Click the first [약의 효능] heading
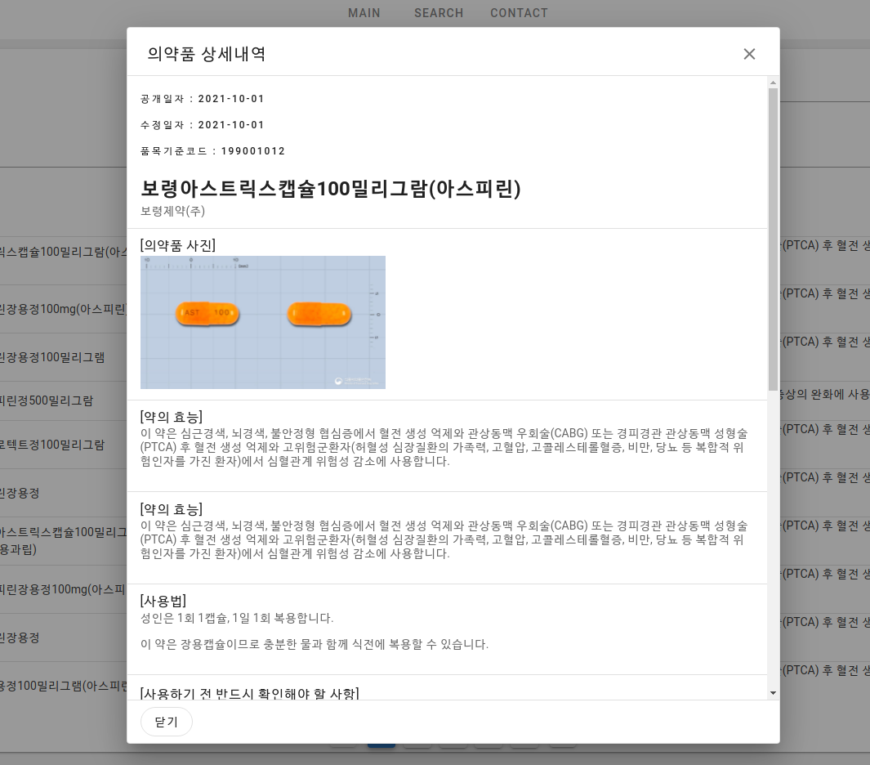This screenshot has width=870, height=765. (172, 417)
